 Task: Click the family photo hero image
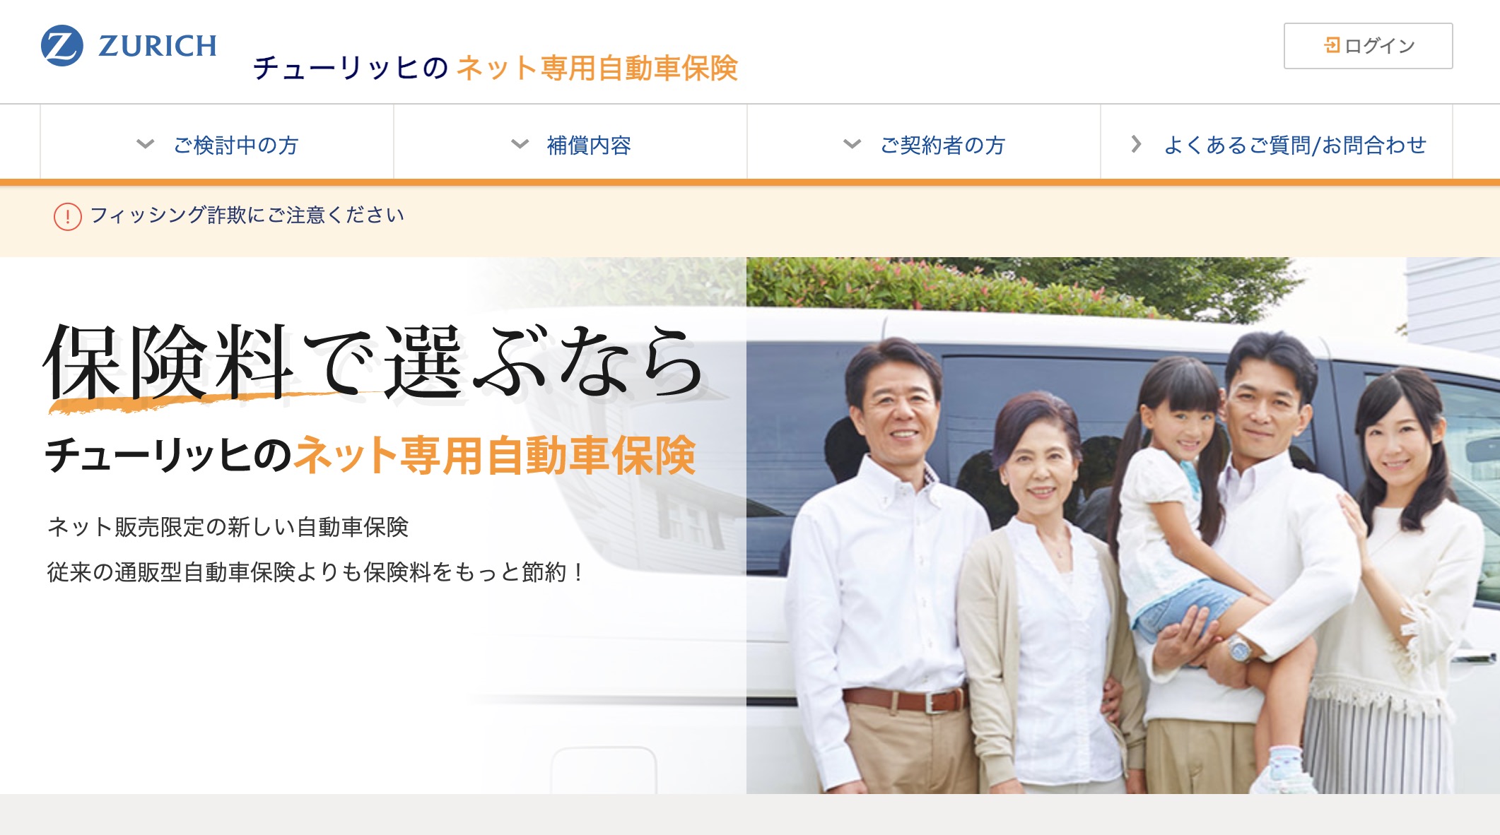click(1123, 526)
